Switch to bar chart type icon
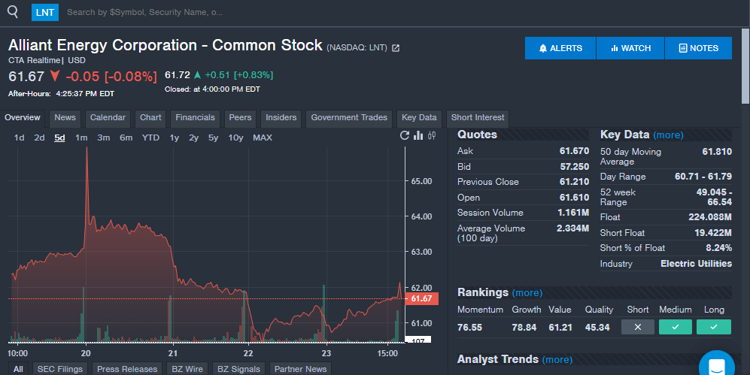Screen dimensions: 750x375 point(418,136)
